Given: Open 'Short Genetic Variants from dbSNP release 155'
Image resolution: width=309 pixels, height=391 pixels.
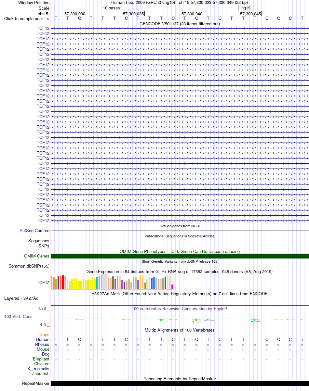Looking at the screenshot, I should (180, 261).
